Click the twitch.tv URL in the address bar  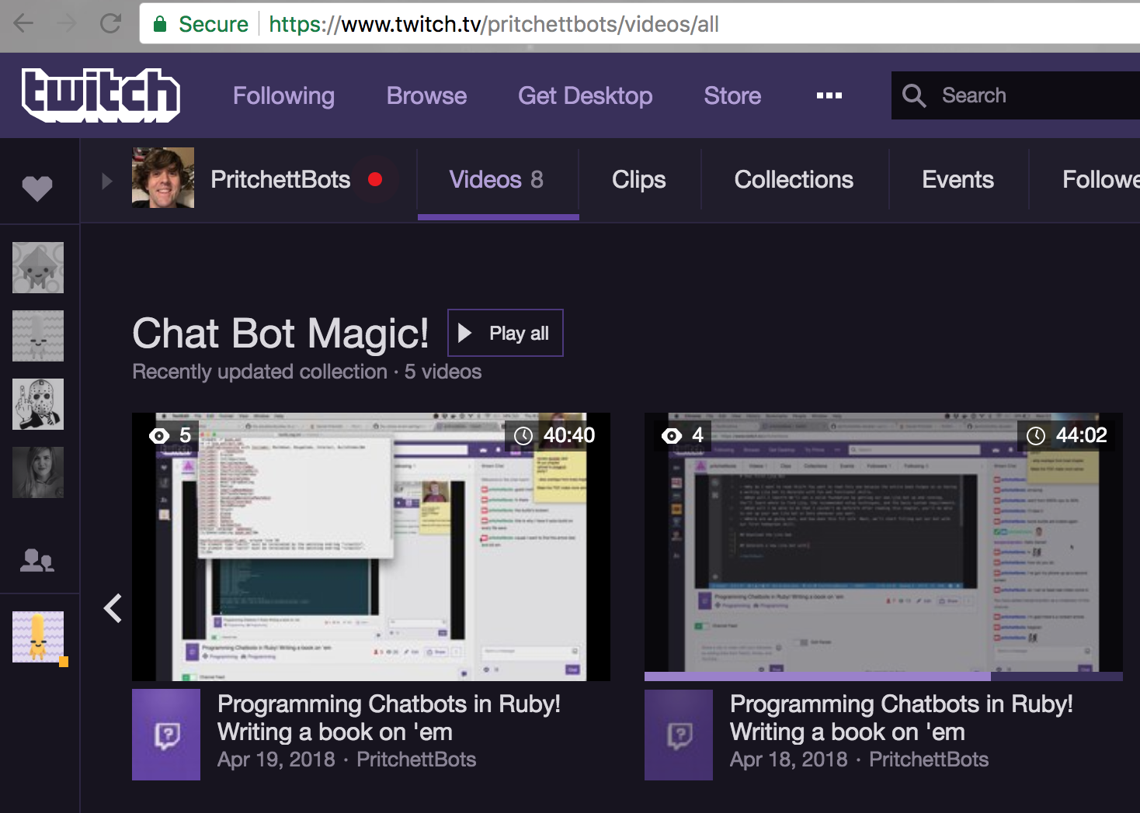(x=494, y=24)
